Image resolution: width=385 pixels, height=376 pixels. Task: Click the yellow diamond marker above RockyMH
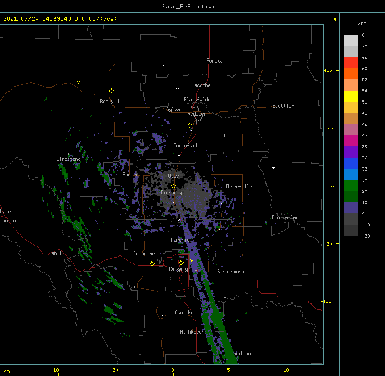pyautogui.click(x=111, y=91)
